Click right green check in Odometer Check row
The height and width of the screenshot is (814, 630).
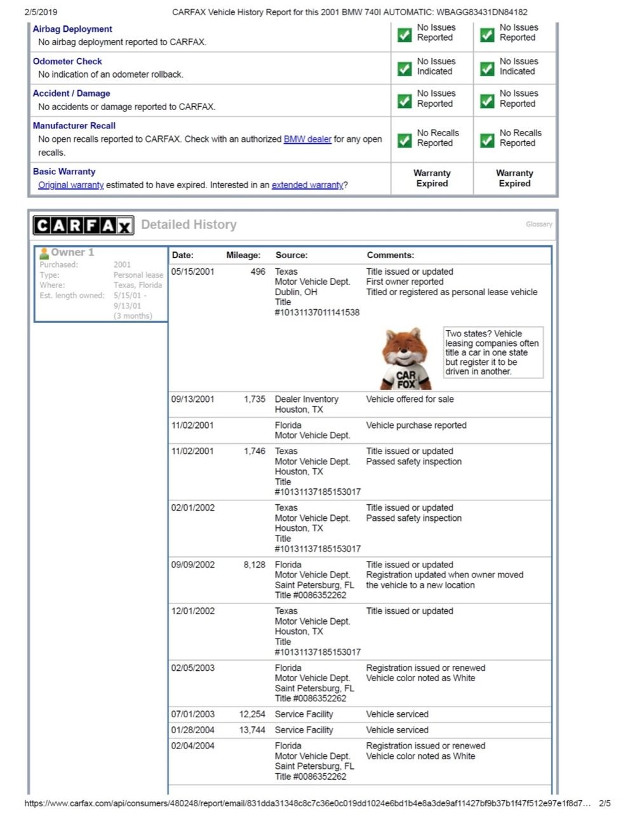click(x=487, y=68)
